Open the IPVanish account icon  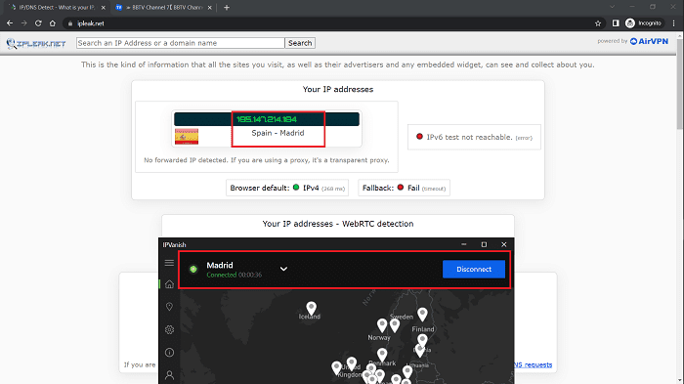coord(169,375)
